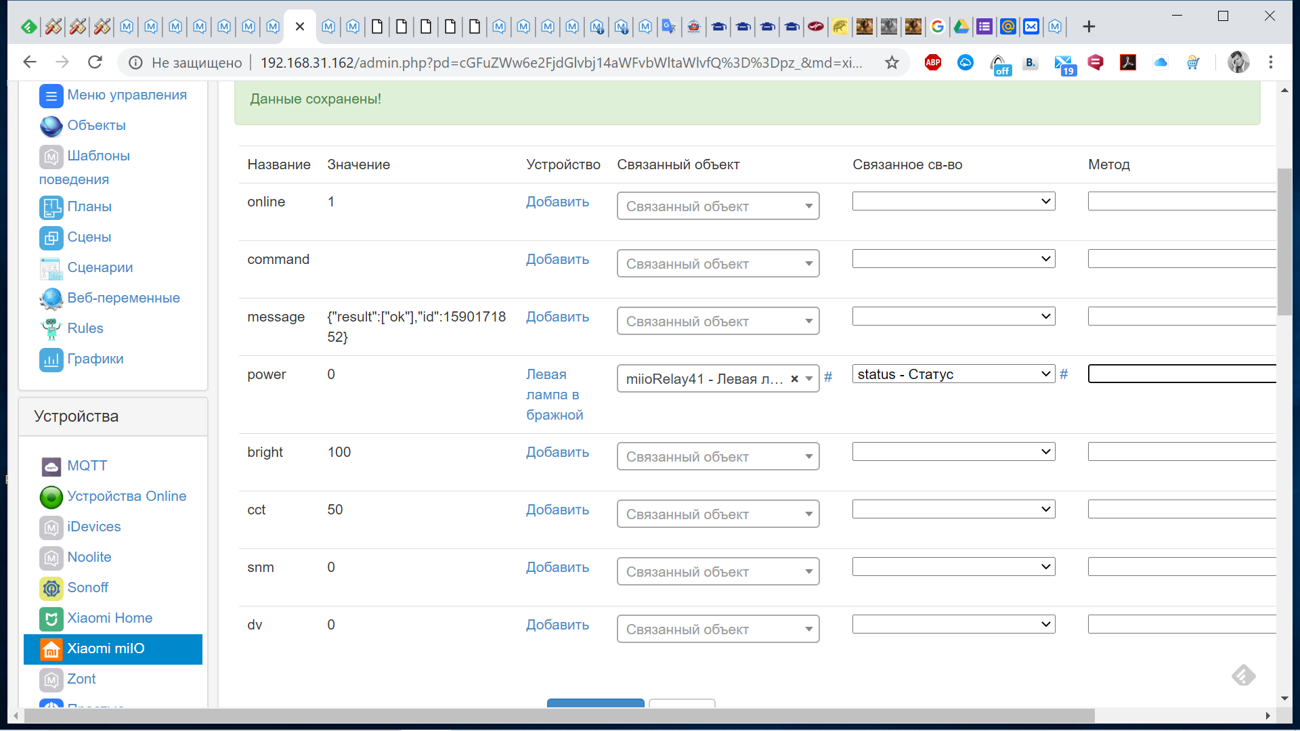Expand the status - Статус property dropdown

pyautogui.click(x=953, y=374)
